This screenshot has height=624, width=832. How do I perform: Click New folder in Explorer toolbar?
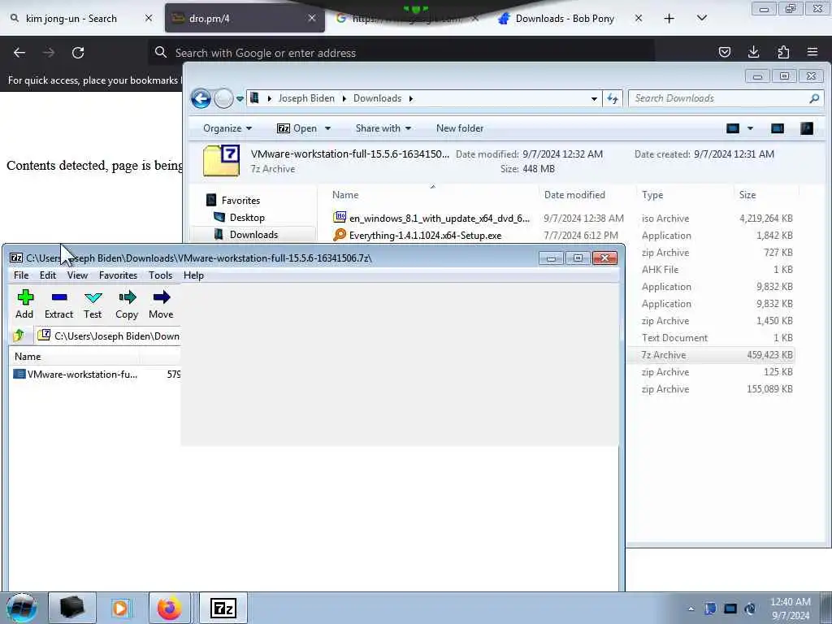(x=460, y=128)
